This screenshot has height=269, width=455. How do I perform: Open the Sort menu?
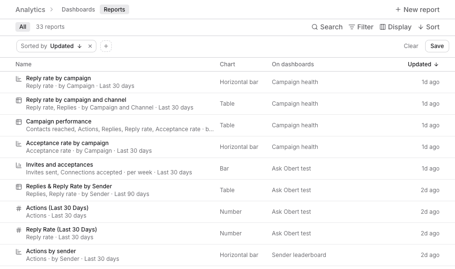428,27
